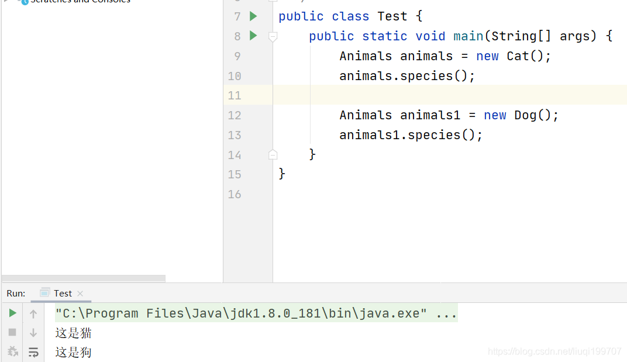Click the Test tab window icon
This screenshot has height=362, width=627.
coord(45,293)
